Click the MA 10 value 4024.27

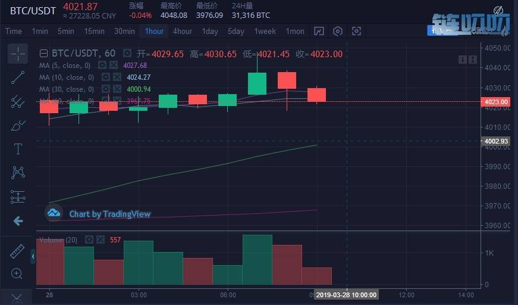139,77
